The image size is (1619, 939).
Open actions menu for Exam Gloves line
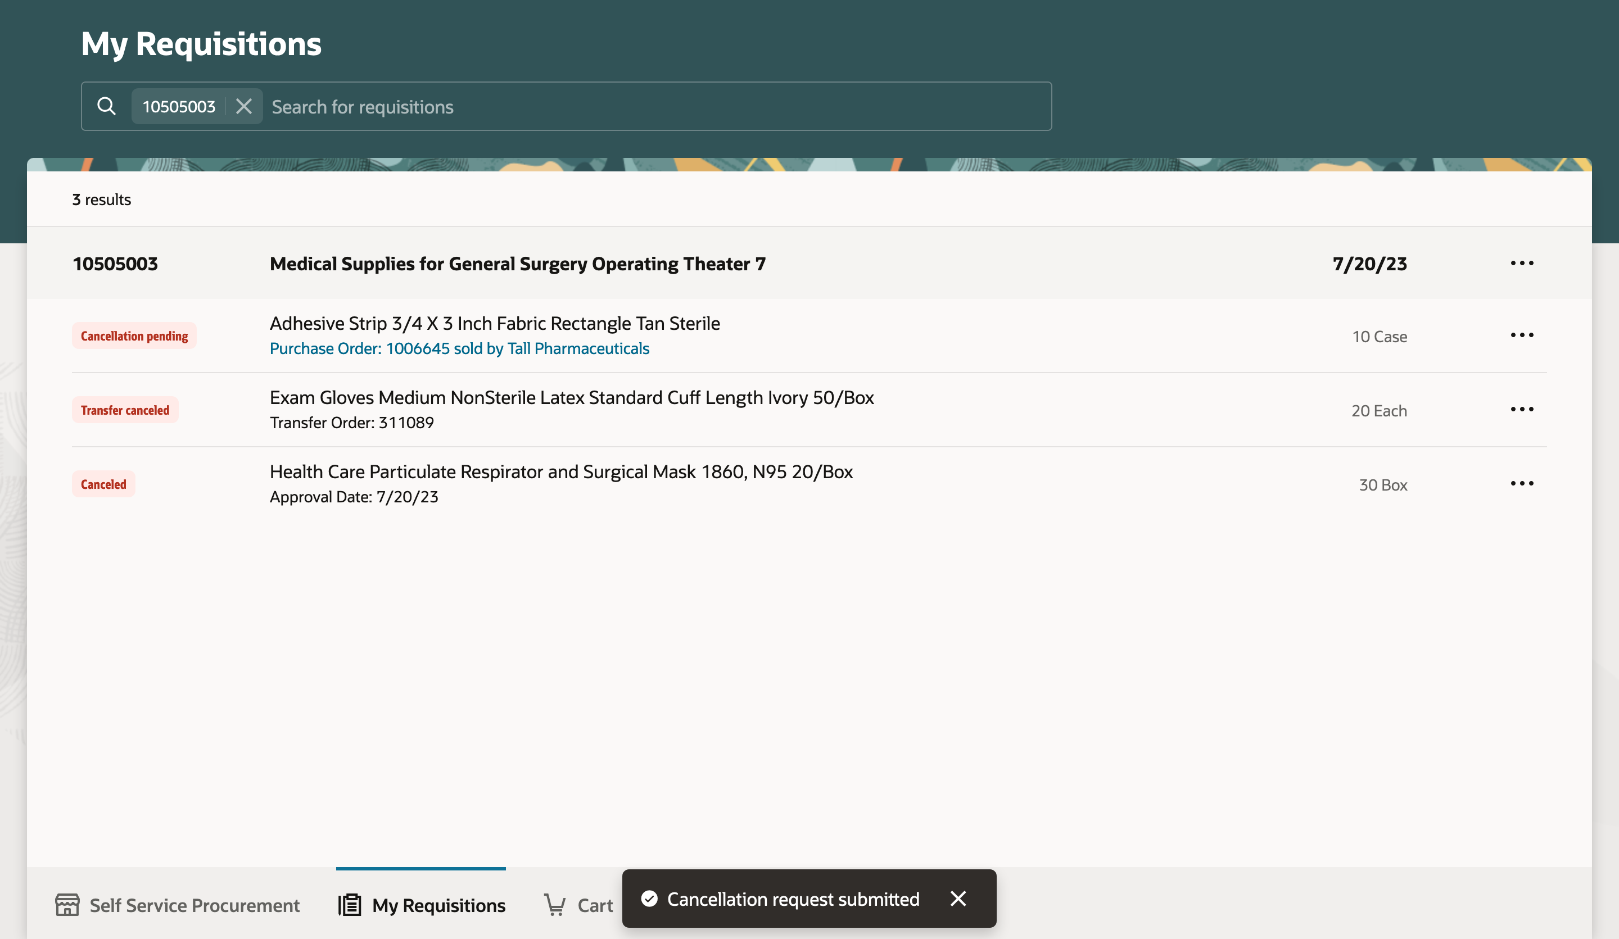point(1521,409)
